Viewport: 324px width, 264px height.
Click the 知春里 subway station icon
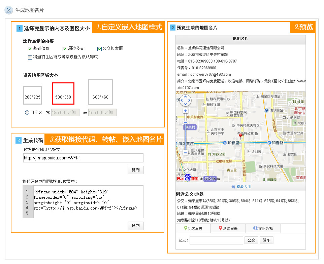tap(224, 143)
